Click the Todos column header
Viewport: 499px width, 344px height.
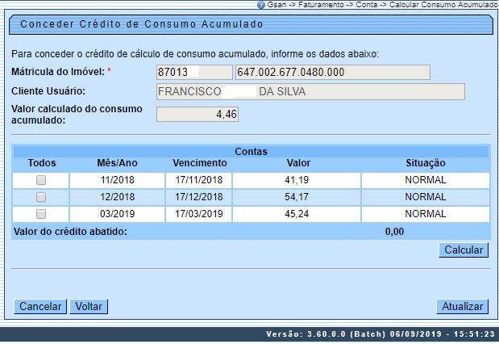[x=42, y=163]
